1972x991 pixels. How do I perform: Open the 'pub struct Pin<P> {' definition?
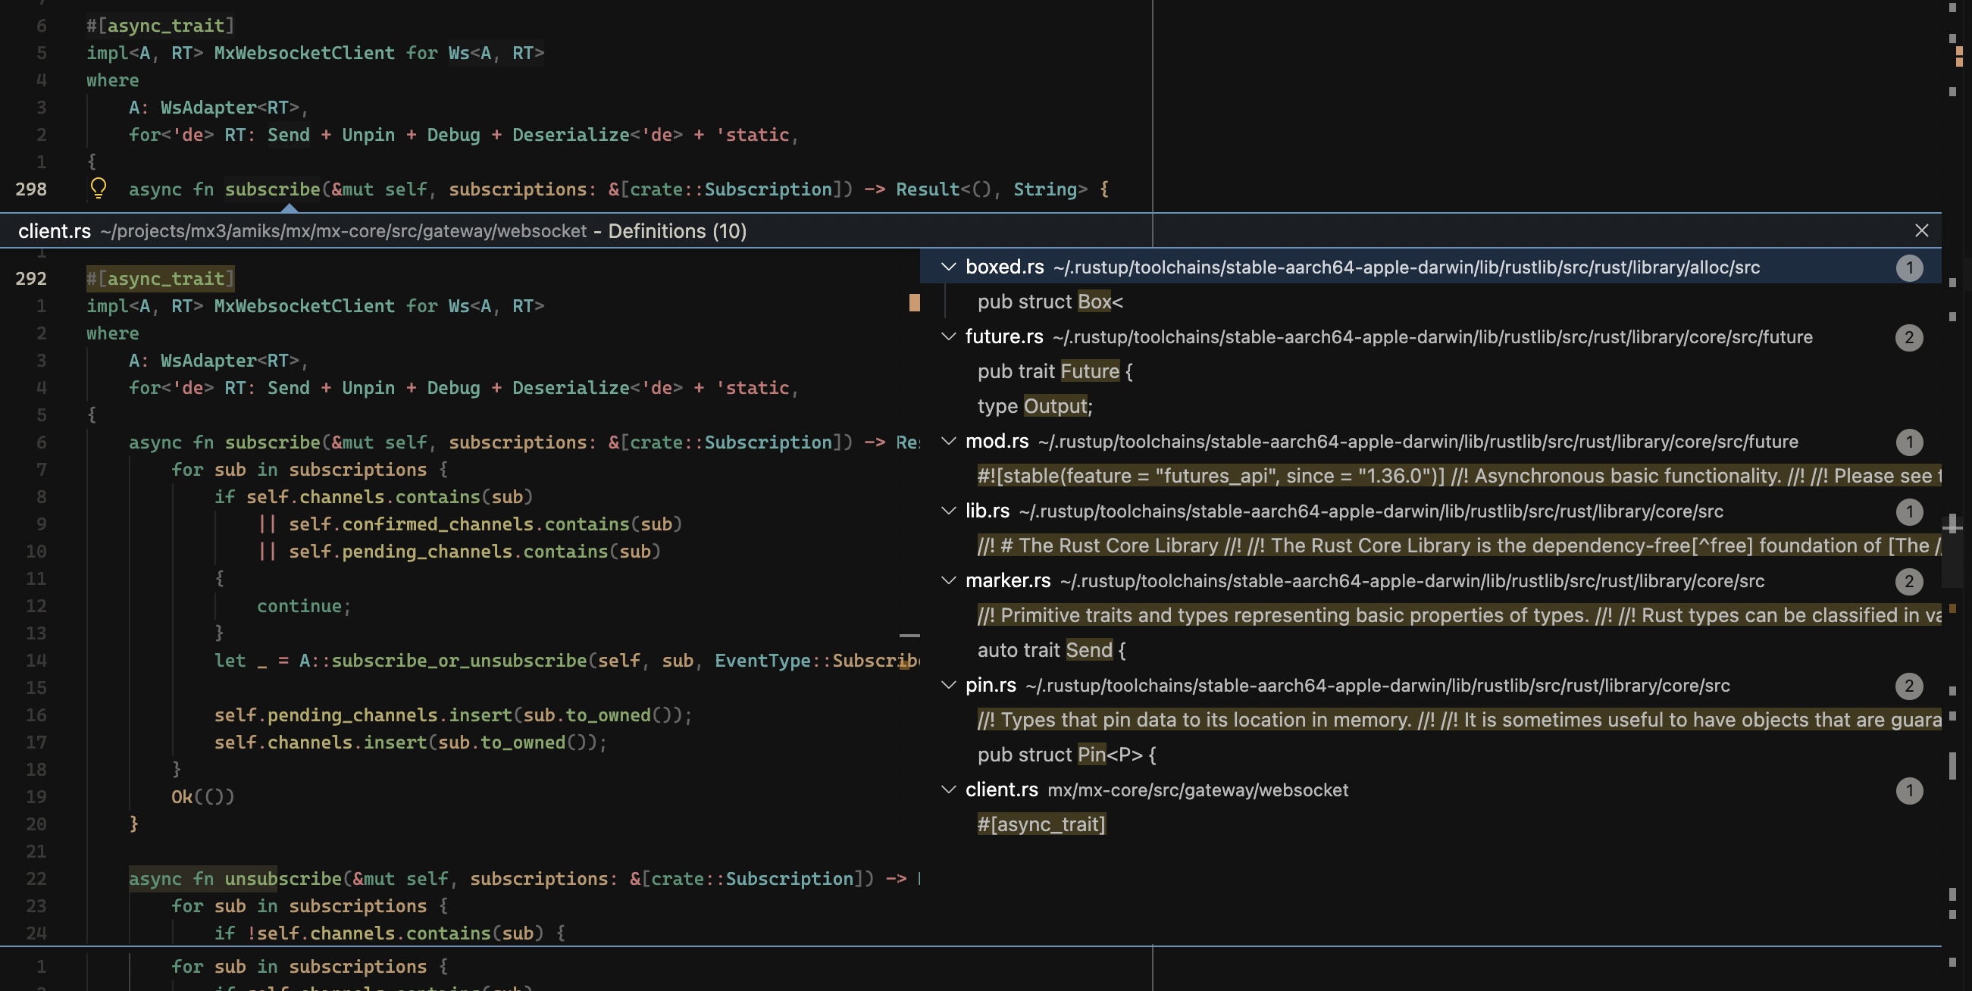pos(1066,755)
